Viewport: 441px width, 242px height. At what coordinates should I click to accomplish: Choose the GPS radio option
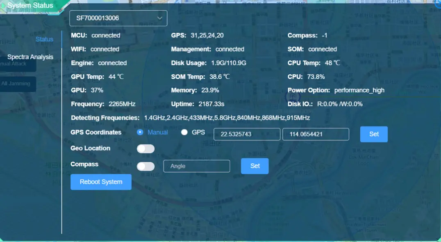(x=184, y=132)
